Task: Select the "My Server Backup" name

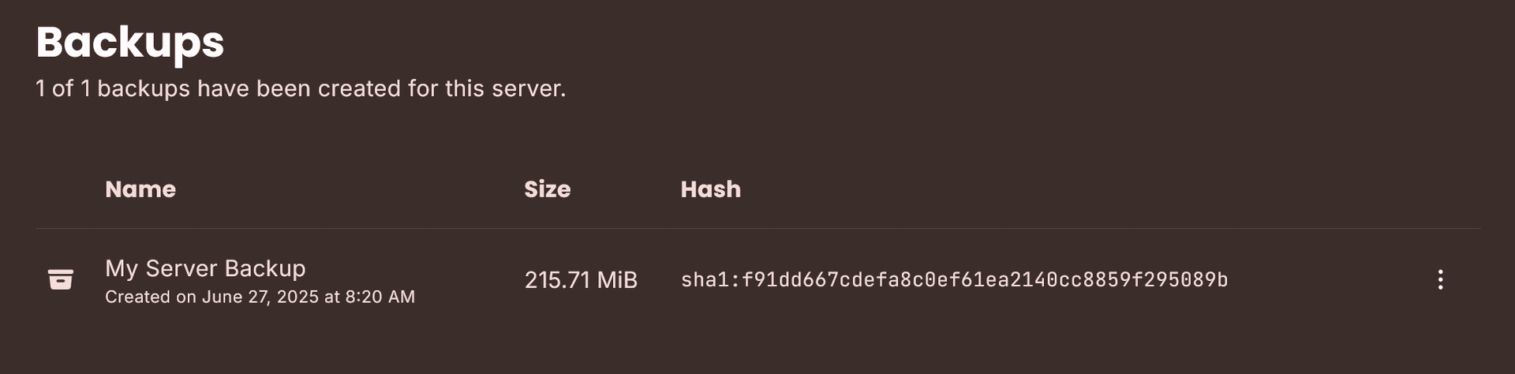Action: point(205,268)
